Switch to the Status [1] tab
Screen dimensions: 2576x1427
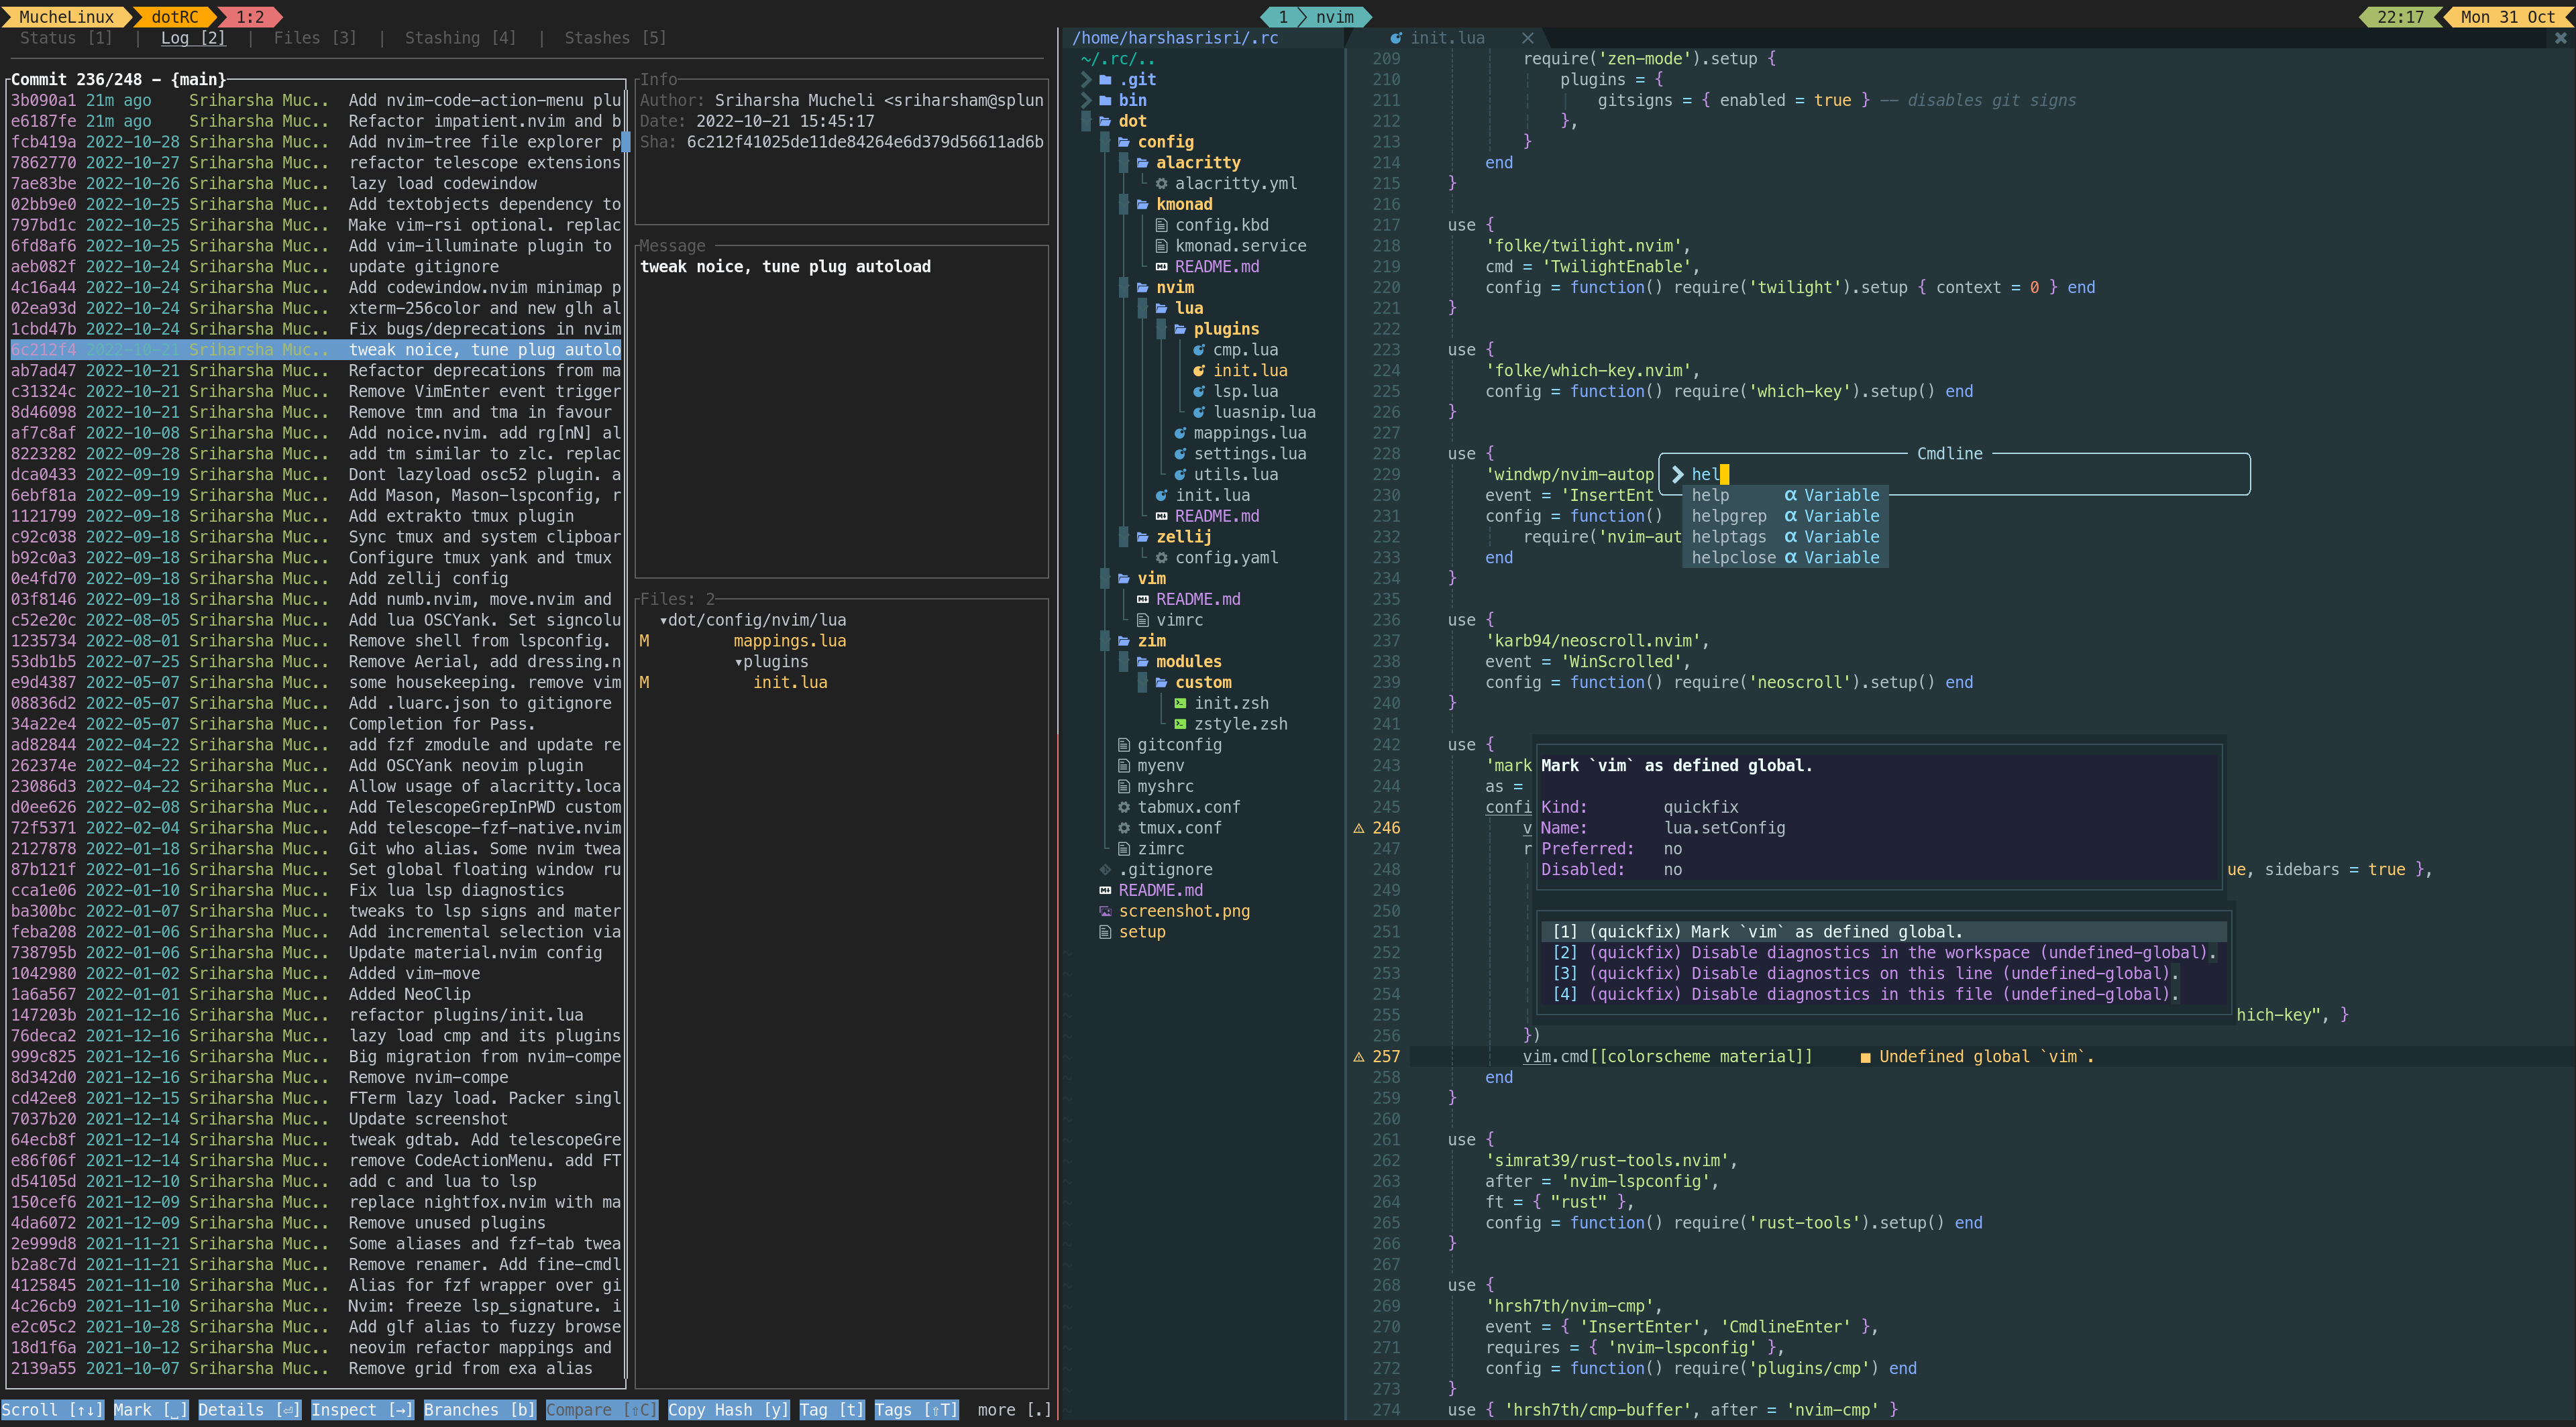[66, 38]
